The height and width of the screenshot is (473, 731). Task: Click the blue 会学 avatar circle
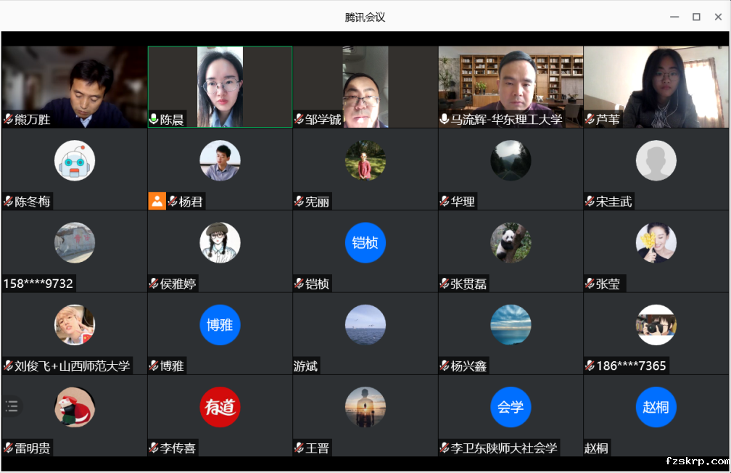click(x=511, y=407)
